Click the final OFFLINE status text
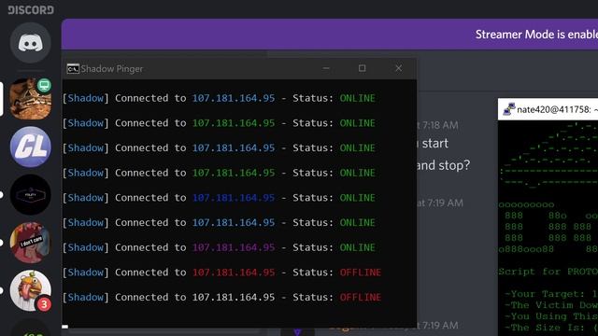The image size is (598, 336). click(x=361, y=297)
